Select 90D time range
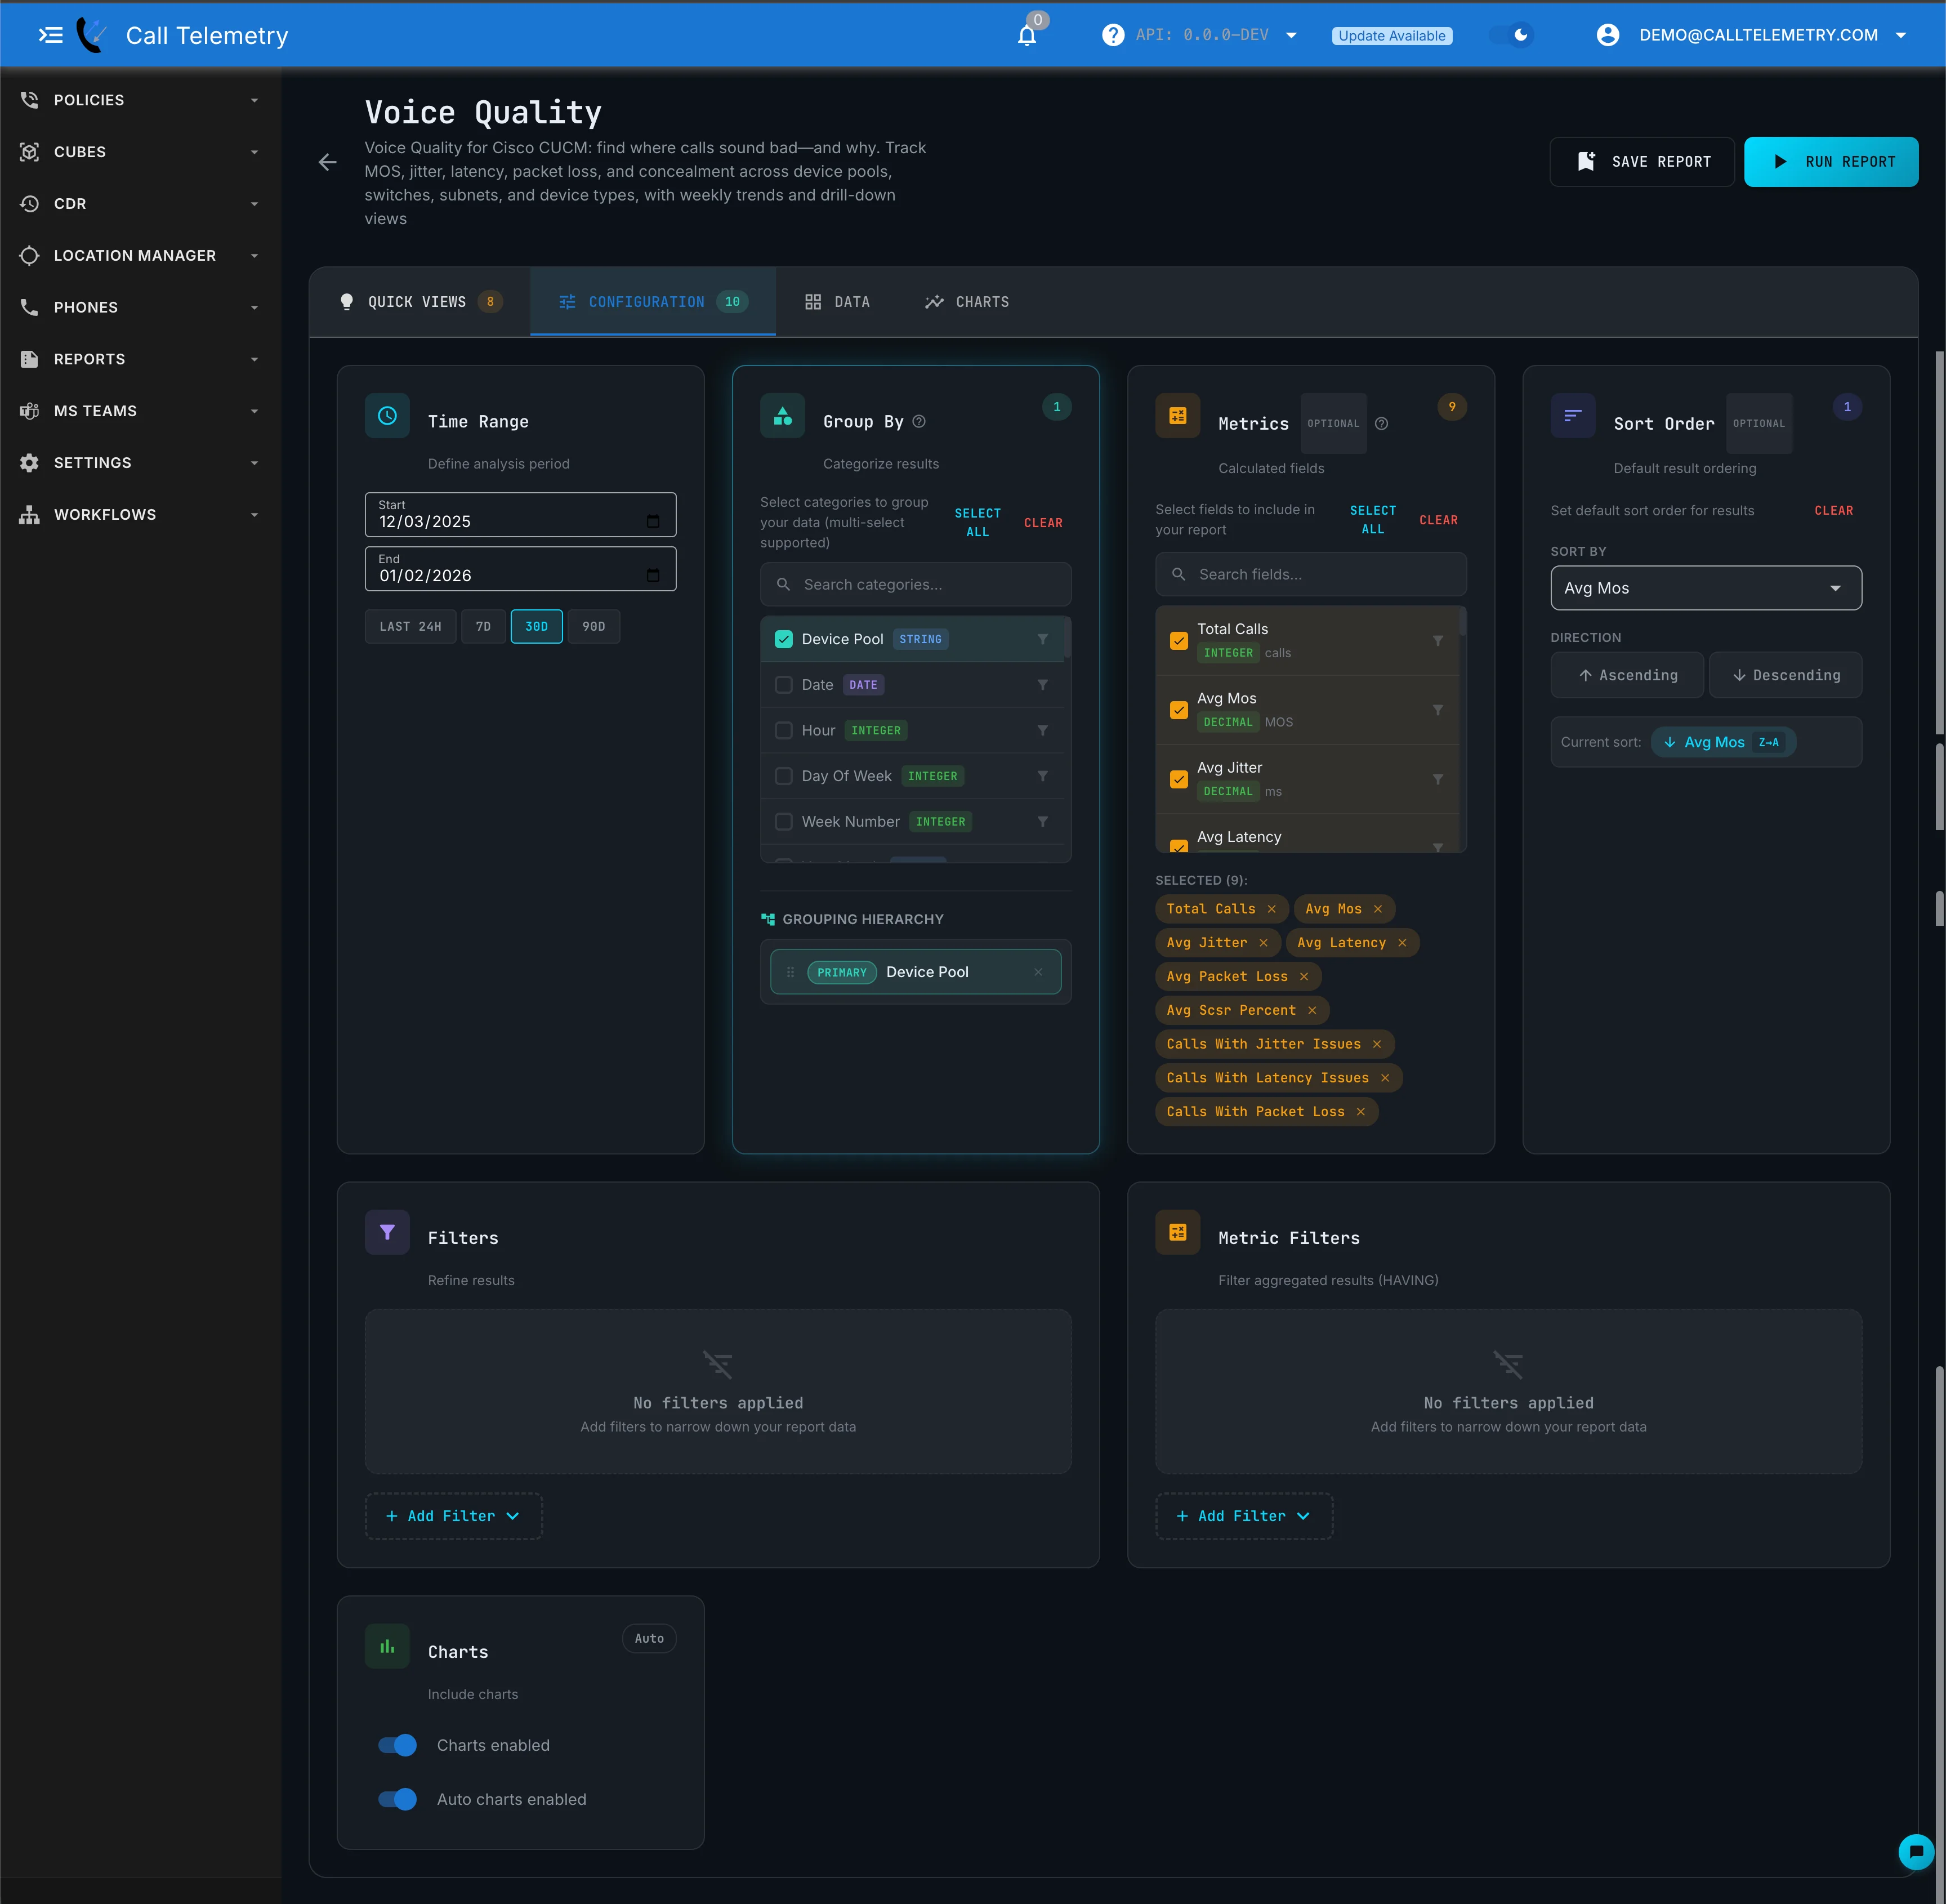Screen dimensions: 1946x1904 pos(594,627)
